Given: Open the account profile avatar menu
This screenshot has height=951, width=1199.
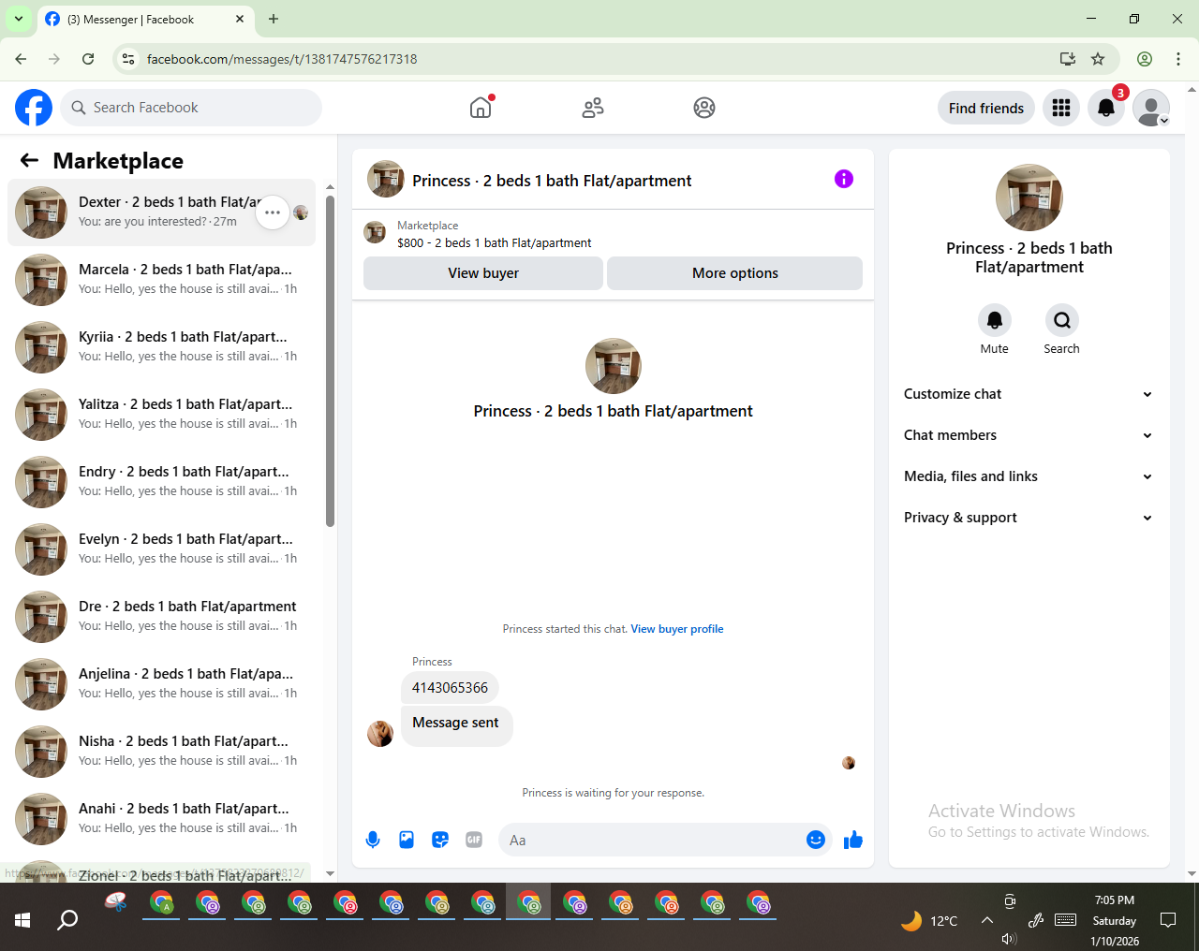Looking at the screenshot, I should click(1151, 108).
